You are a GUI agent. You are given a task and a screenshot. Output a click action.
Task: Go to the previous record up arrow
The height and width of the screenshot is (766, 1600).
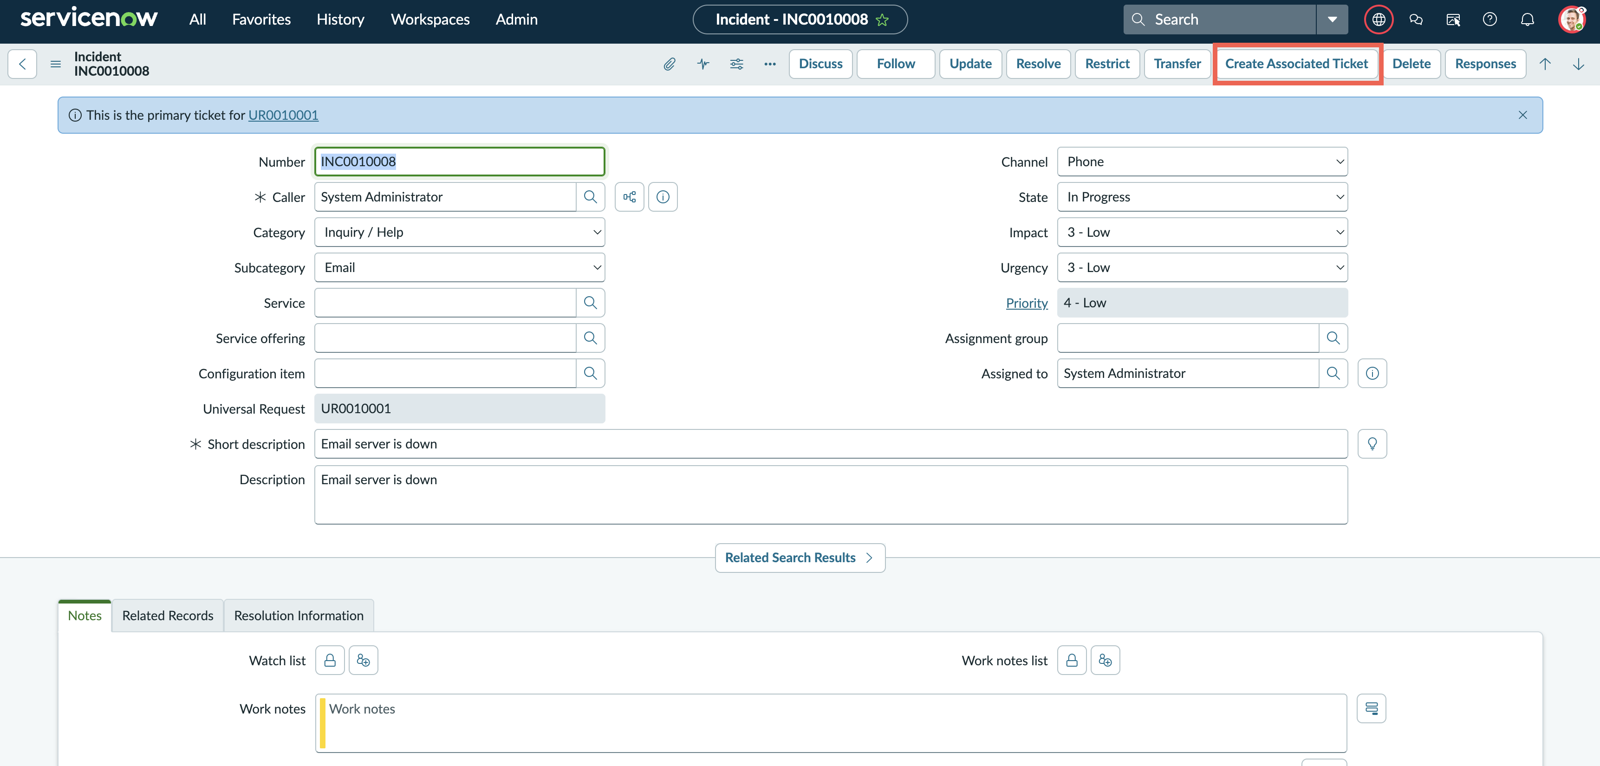point(1545,64)
